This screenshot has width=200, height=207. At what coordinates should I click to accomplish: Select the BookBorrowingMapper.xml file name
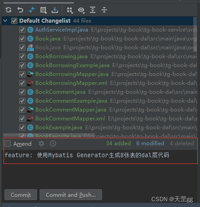(71, 83)
